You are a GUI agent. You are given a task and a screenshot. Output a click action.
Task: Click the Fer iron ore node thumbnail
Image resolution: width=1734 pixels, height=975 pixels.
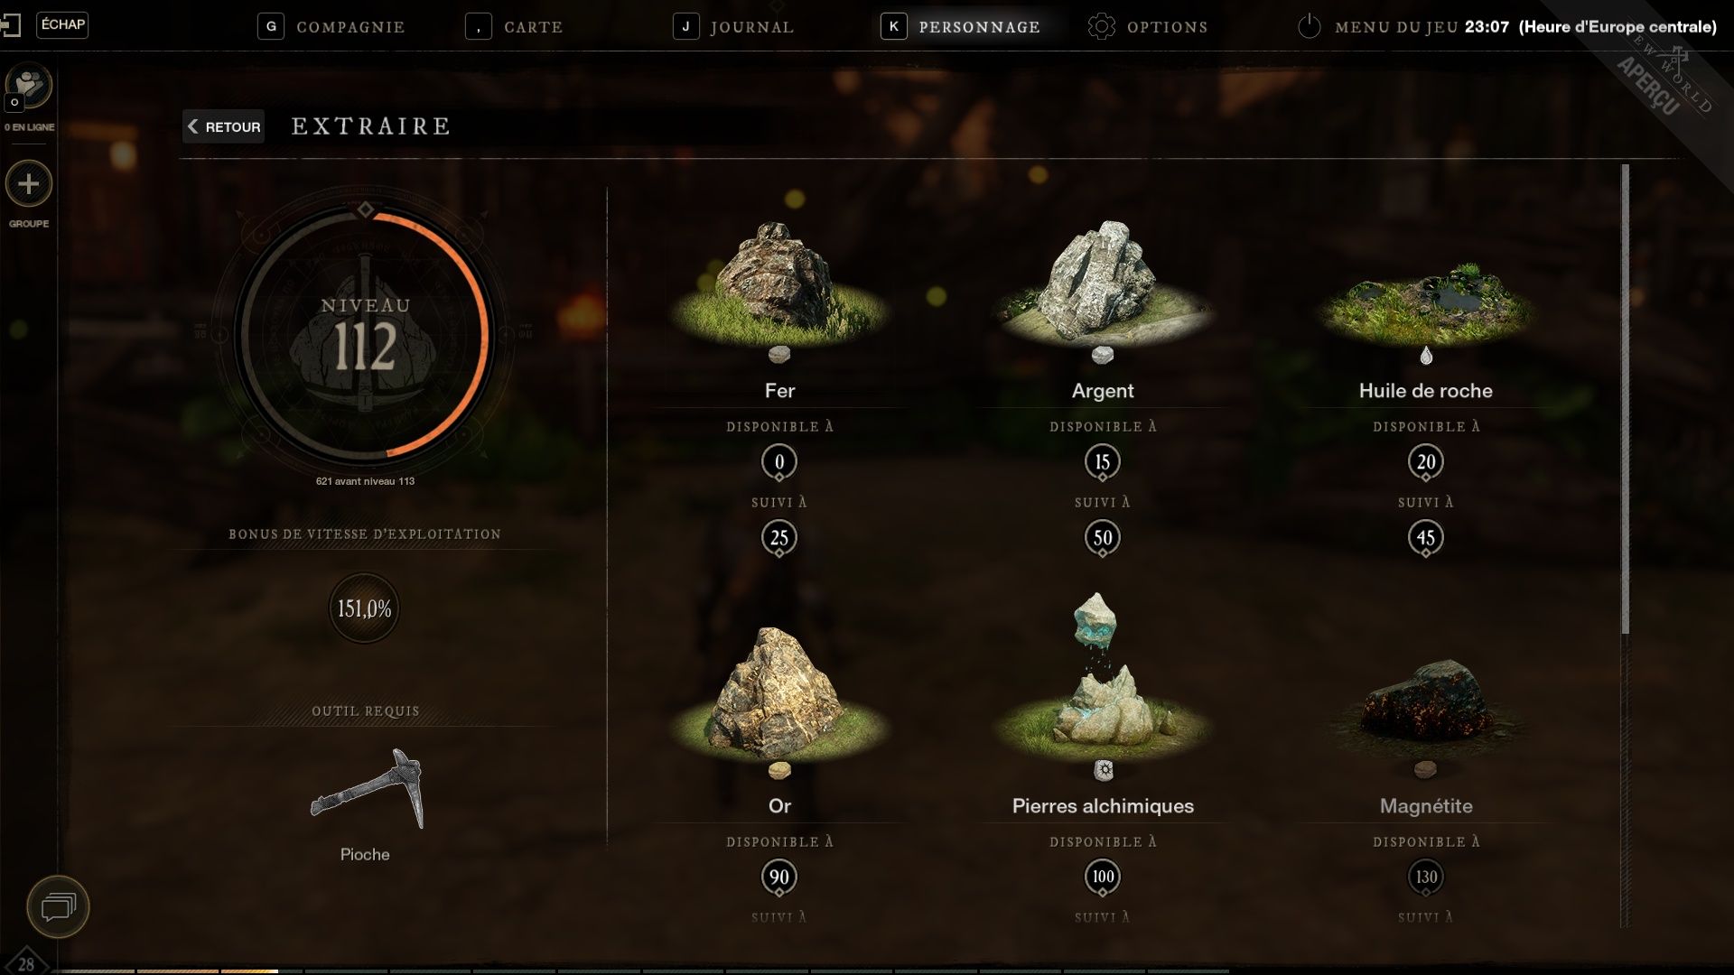(779, 282)
